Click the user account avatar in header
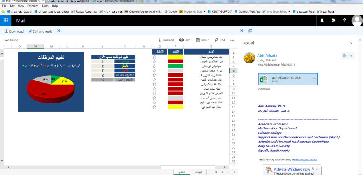Screen dimensions: 363x175 coord(357,20)
